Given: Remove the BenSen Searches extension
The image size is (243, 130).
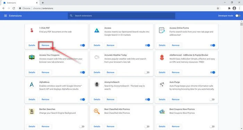Looking at the screenshot, I should pyautogui.click(x=45, y=127).
